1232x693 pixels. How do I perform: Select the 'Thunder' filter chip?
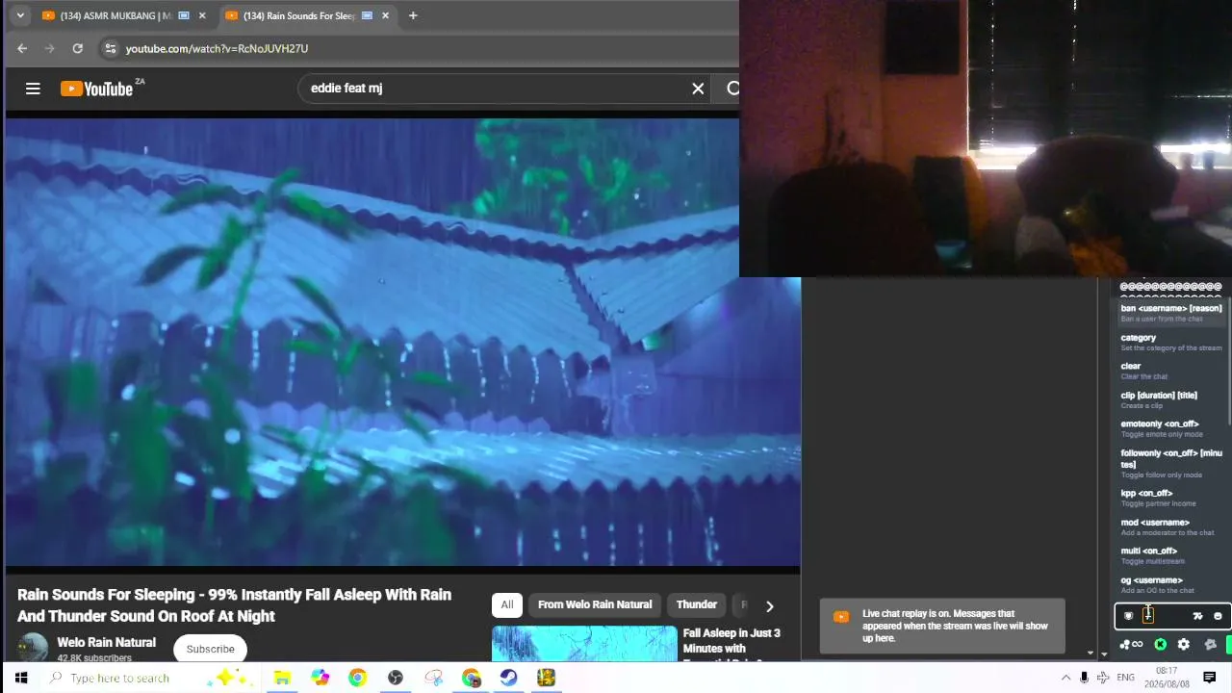coord(696,604)
